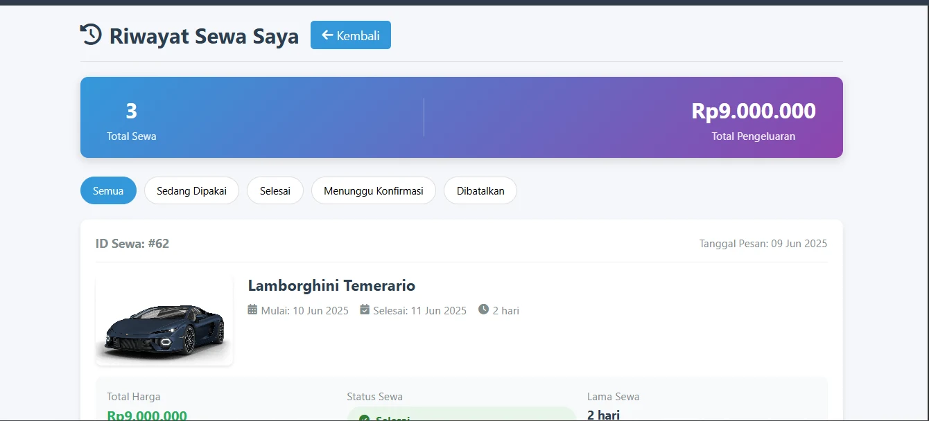Click the Total Harga label
The width and height of the screenshot is (929, 421).
tap(134, 397)
